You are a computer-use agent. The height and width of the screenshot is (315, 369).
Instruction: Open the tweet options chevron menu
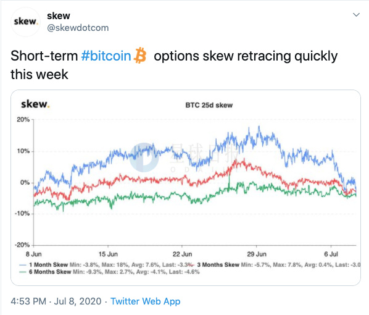click(x=356, y=15)
